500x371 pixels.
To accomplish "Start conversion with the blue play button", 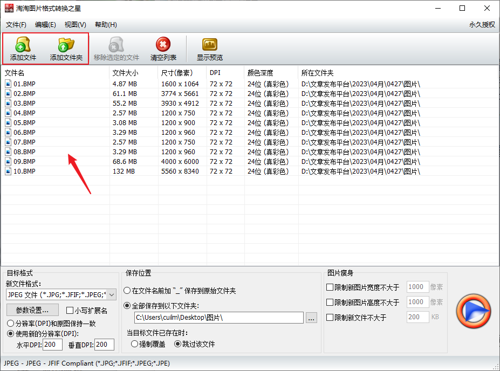I will [x=473, y=311].
